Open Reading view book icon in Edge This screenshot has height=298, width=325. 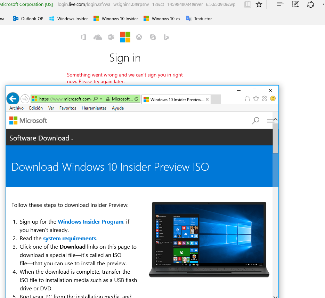pyautogui.click(x=248, y=5)
